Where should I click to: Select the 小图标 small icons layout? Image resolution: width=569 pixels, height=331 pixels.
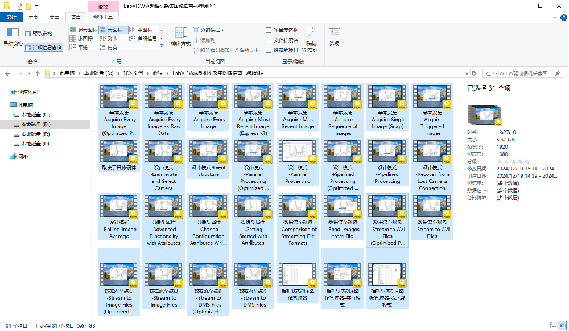(x=81, y=39)
